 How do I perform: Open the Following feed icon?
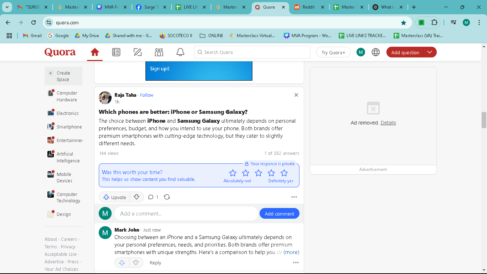click(x=116, y=52)
